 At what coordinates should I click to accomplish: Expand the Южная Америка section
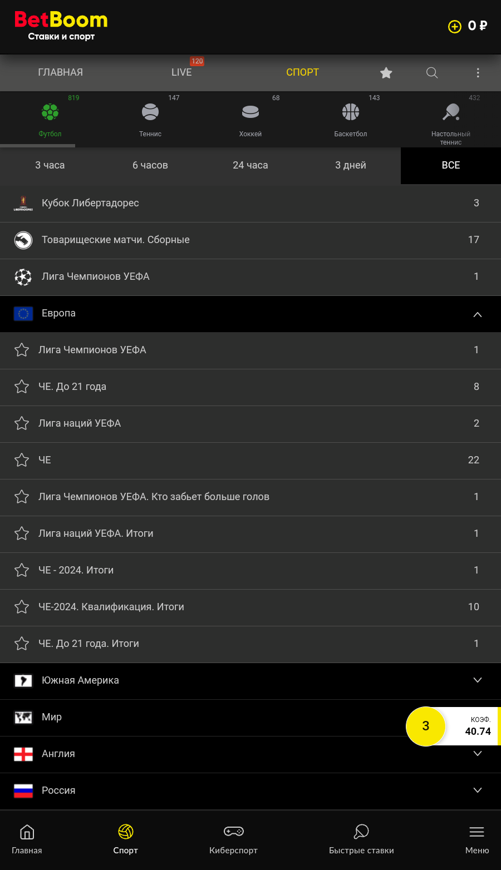click(x=477, y=680)
